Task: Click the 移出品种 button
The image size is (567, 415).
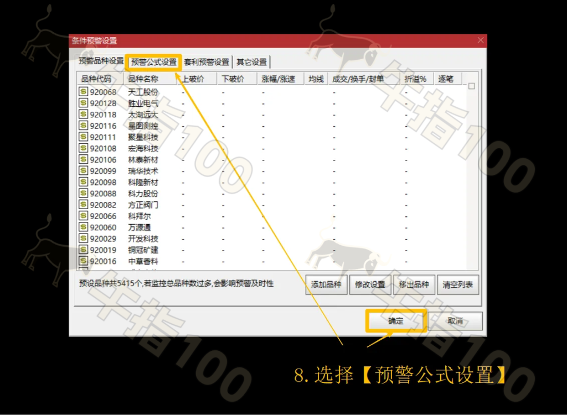Action: (x=414, y=285)
